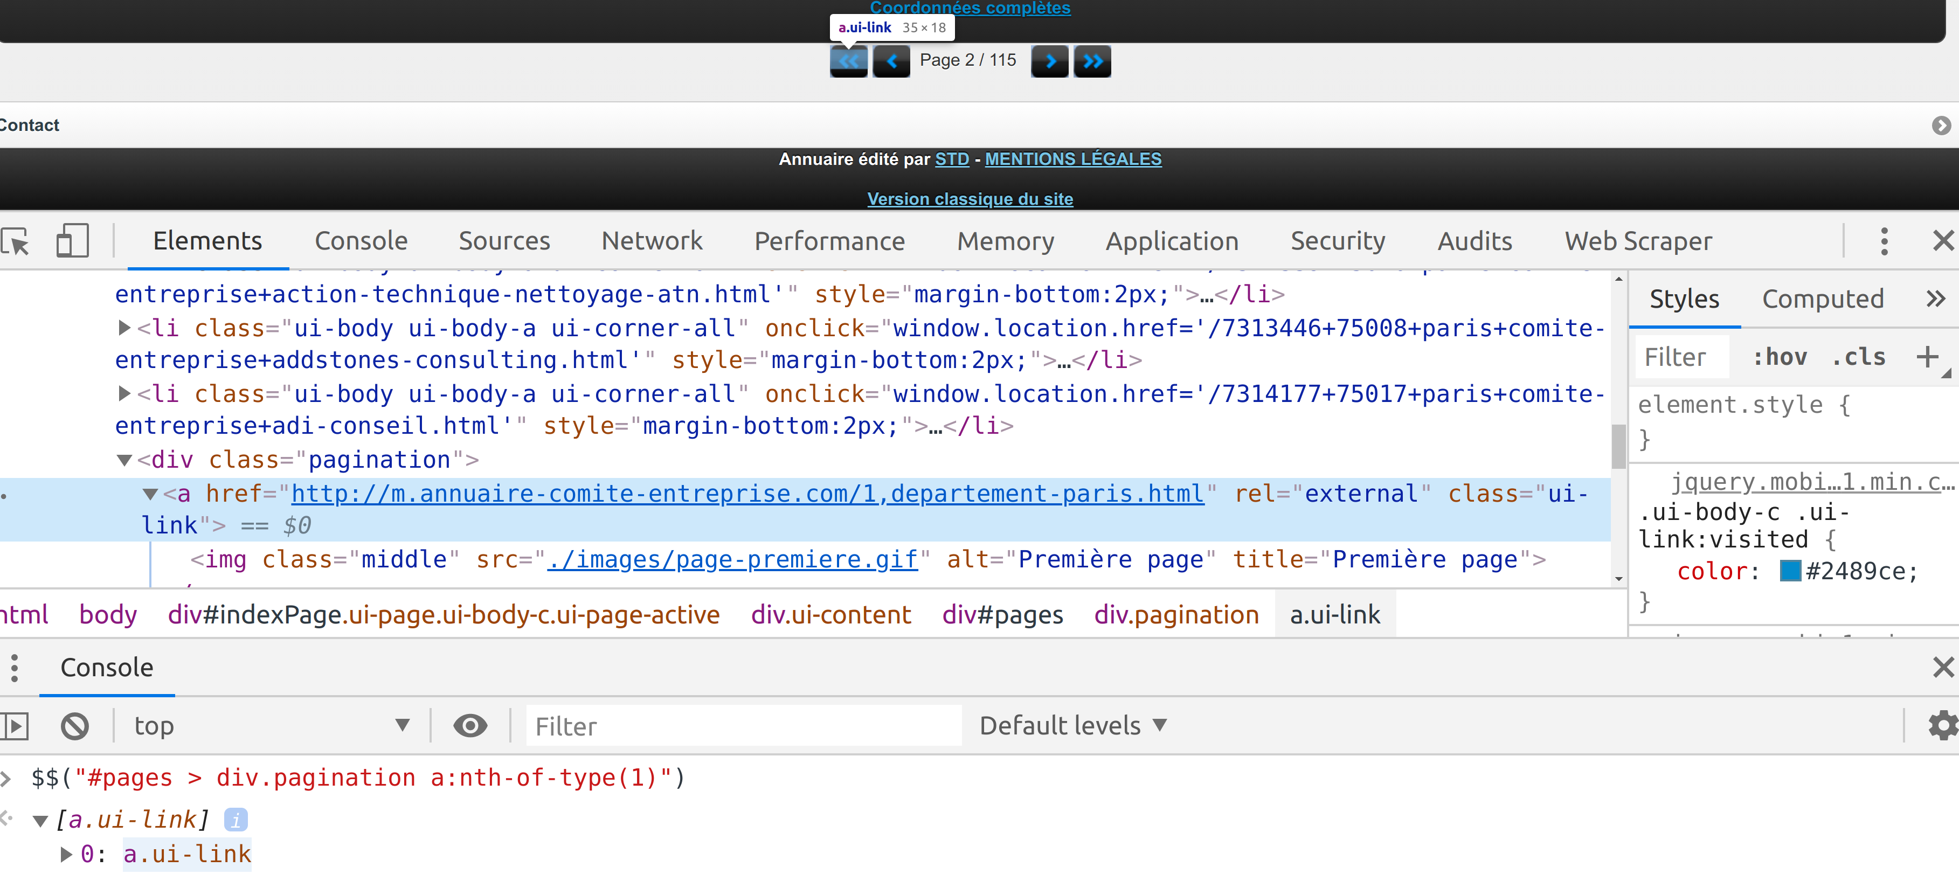This screenshot has width=1959, height=874.
Task: Open the Application tab
Action: [x=1172, y=241]
